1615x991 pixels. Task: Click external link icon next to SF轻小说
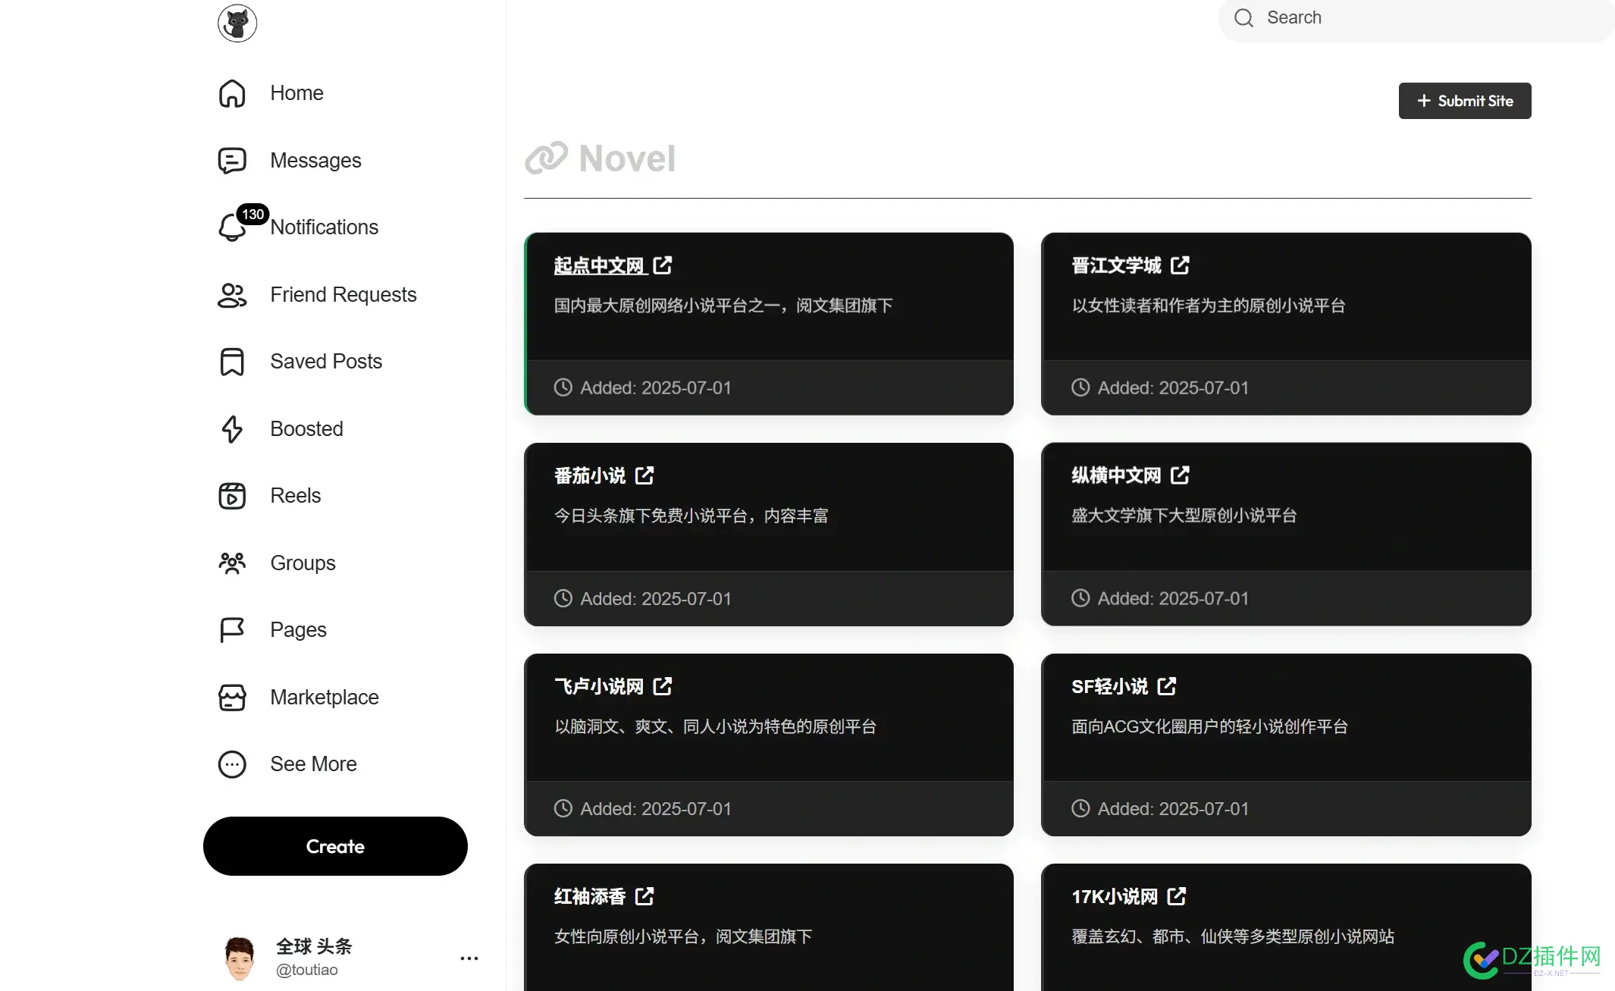1167,686
